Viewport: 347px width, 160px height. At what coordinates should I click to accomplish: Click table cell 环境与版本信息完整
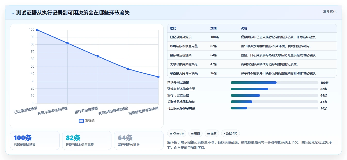click(184, 46)
